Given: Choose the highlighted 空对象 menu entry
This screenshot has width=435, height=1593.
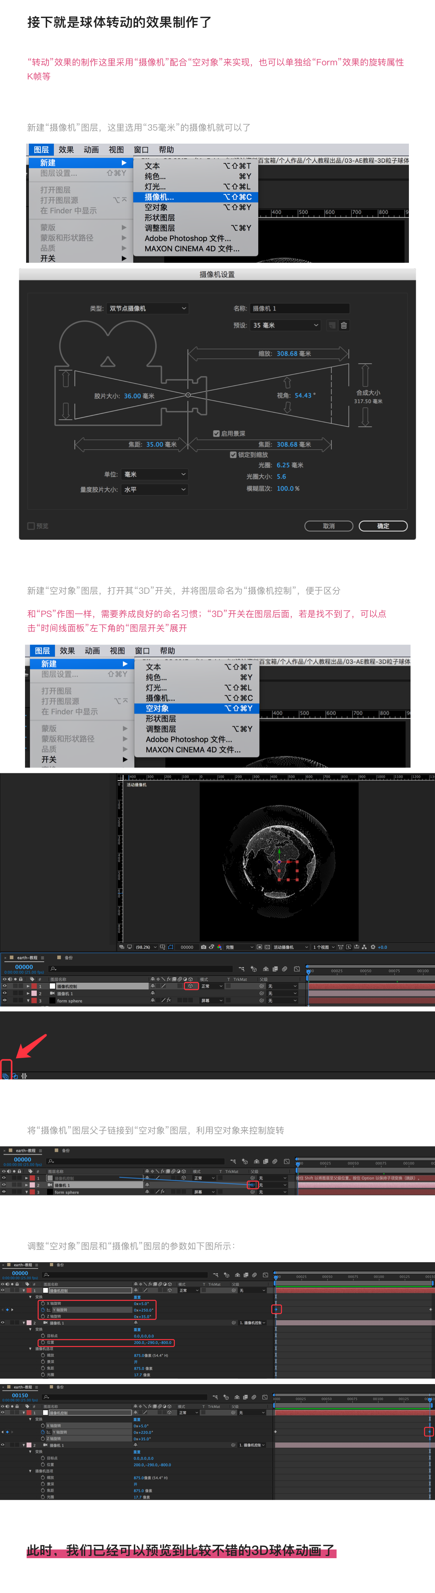Looking at the screenshot, I should [196, 708].
